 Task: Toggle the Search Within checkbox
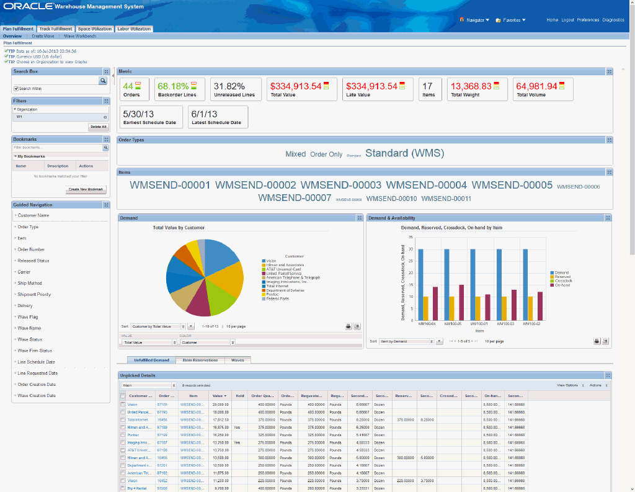(x=16, y=89)
